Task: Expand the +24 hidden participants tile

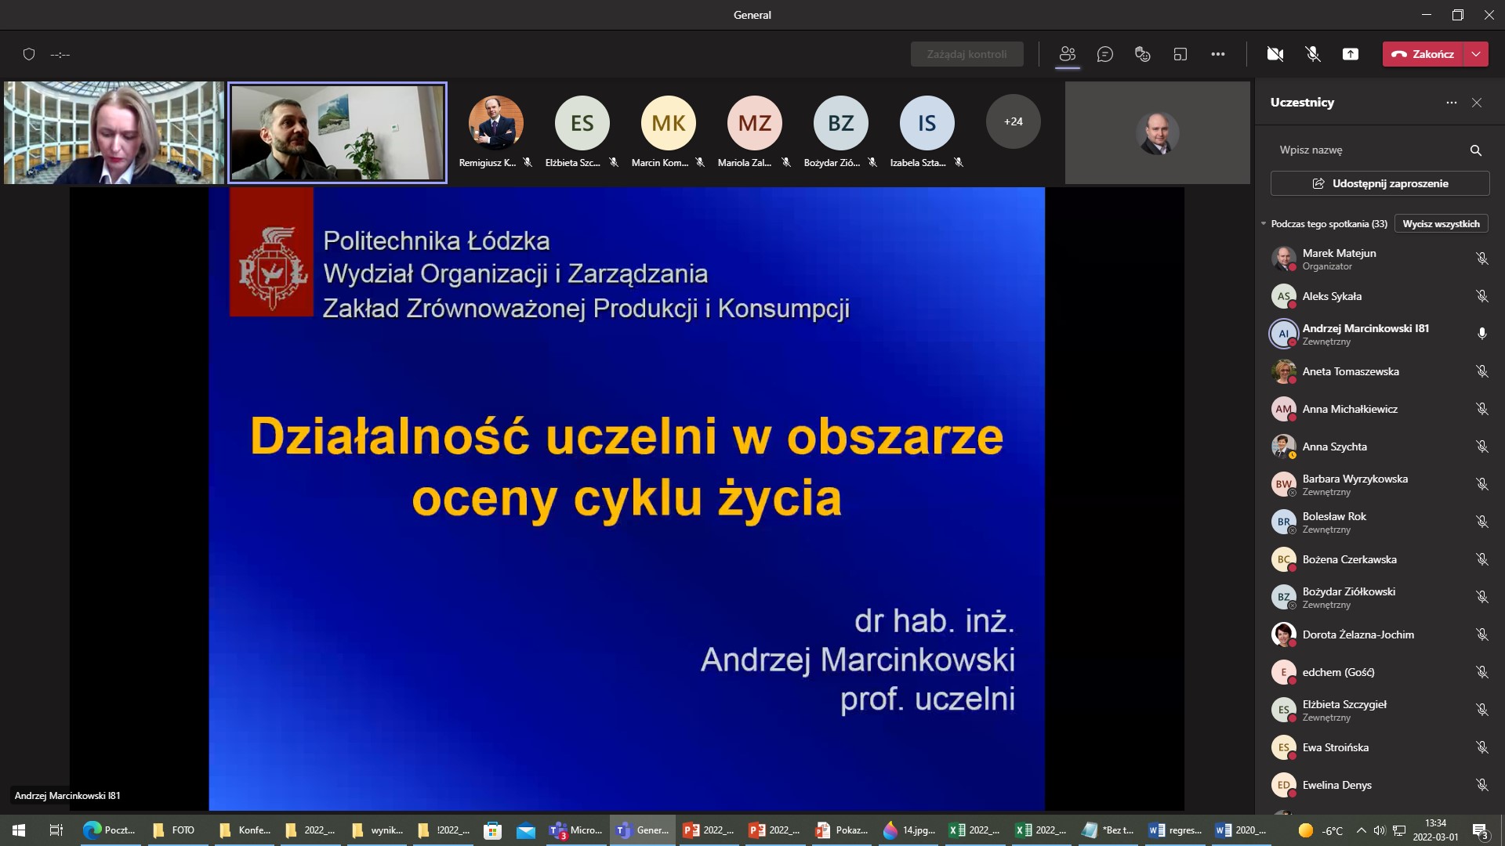Action: click(x=1013, y=121)
